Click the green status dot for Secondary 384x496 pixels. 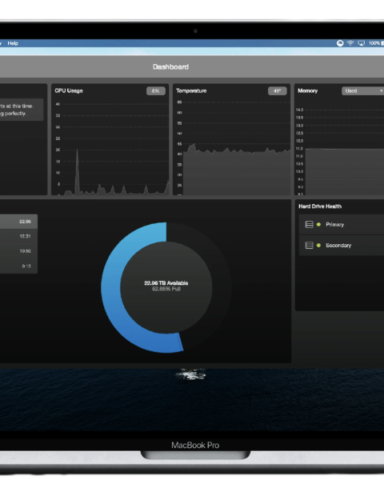point(319,246)
